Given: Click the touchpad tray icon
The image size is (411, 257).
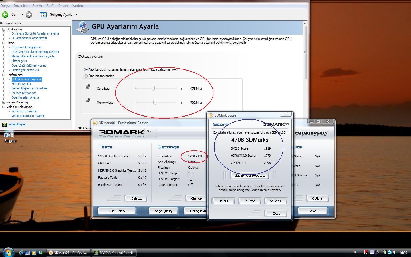Looking at the screenshot, I should pyautogui.click(x=372, y=252).
